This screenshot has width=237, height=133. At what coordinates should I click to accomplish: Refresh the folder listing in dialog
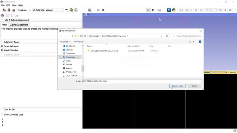[x=167, y=36]
